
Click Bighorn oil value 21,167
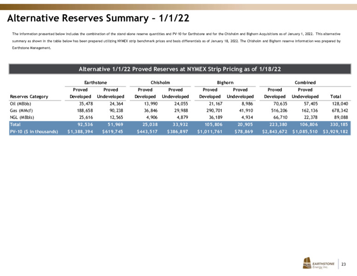[216, 104]
